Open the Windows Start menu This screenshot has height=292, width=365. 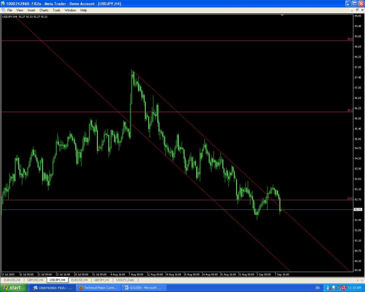pyautogui.click(x=14, y=288)
